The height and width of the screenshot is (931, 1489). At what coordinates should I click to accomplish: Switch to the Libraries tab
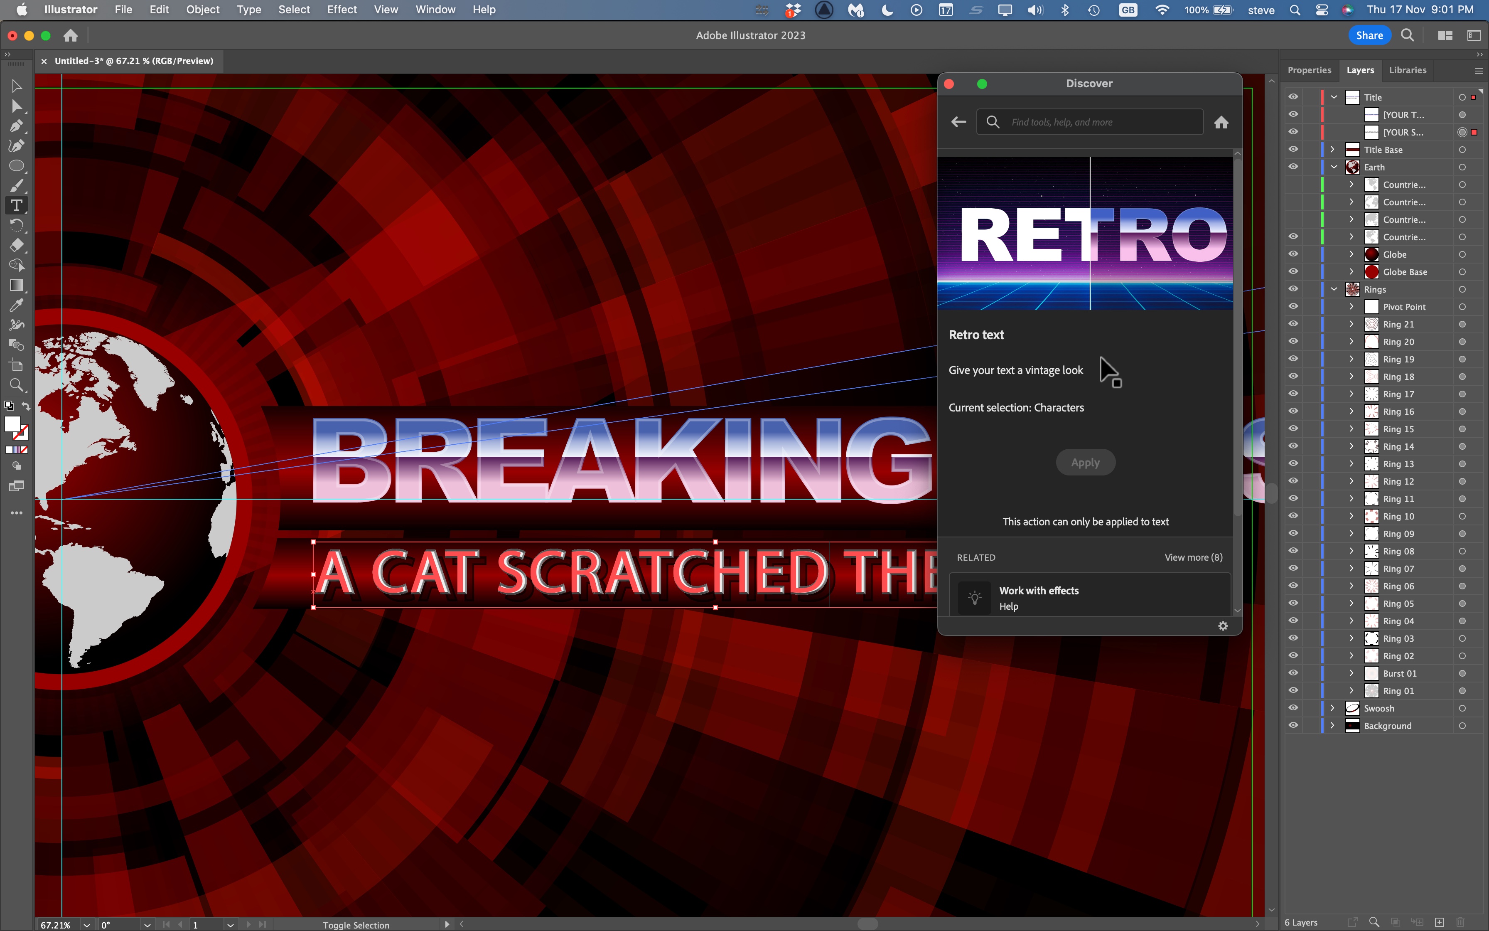[x=1407, y=70]
